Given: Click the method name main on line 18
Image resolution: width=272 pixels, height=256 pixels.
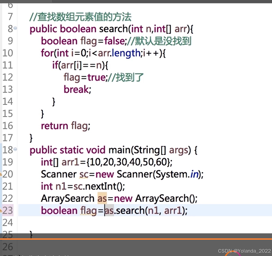Looking at the screenshot, I should (119, 150).
